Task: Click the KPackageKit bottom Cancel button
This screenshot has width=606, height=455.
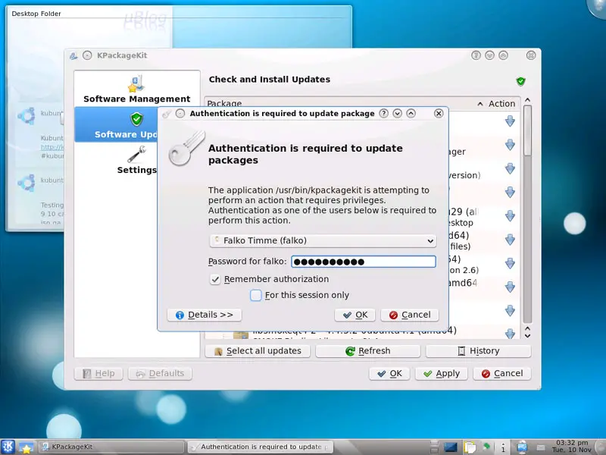Action: coord(502,373)
